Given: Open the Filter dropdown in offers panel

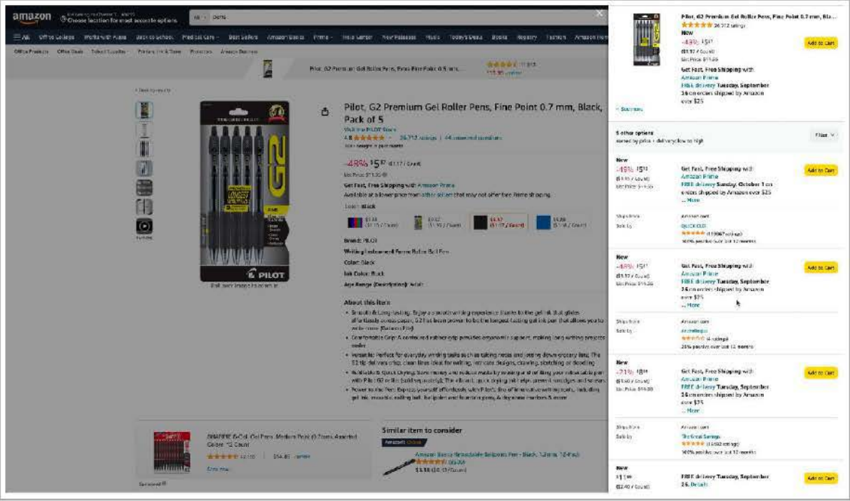Looking at the screenshot, I should pos(824,135).
